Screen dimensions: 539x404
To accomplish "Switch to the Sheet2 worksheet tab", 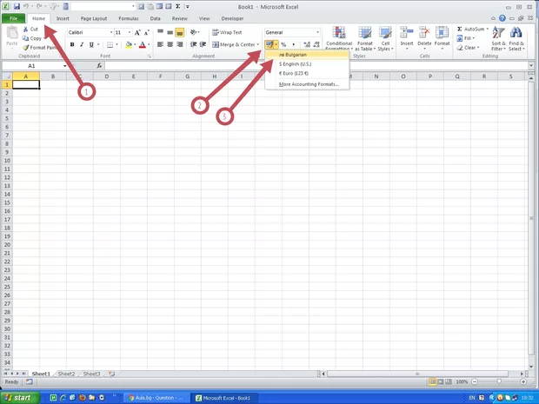I will point(66,374).
